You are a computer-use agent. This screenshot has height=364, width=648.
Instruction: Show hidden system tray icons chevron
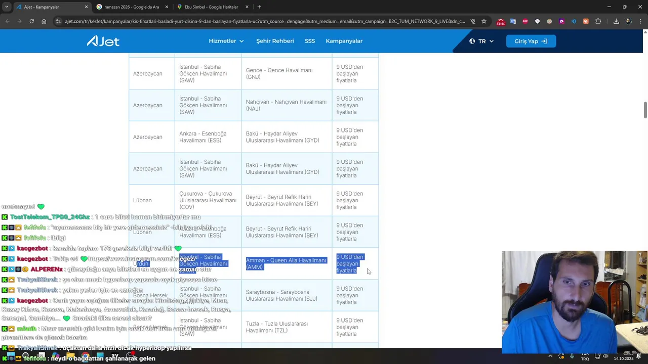(x=550, y=356)
